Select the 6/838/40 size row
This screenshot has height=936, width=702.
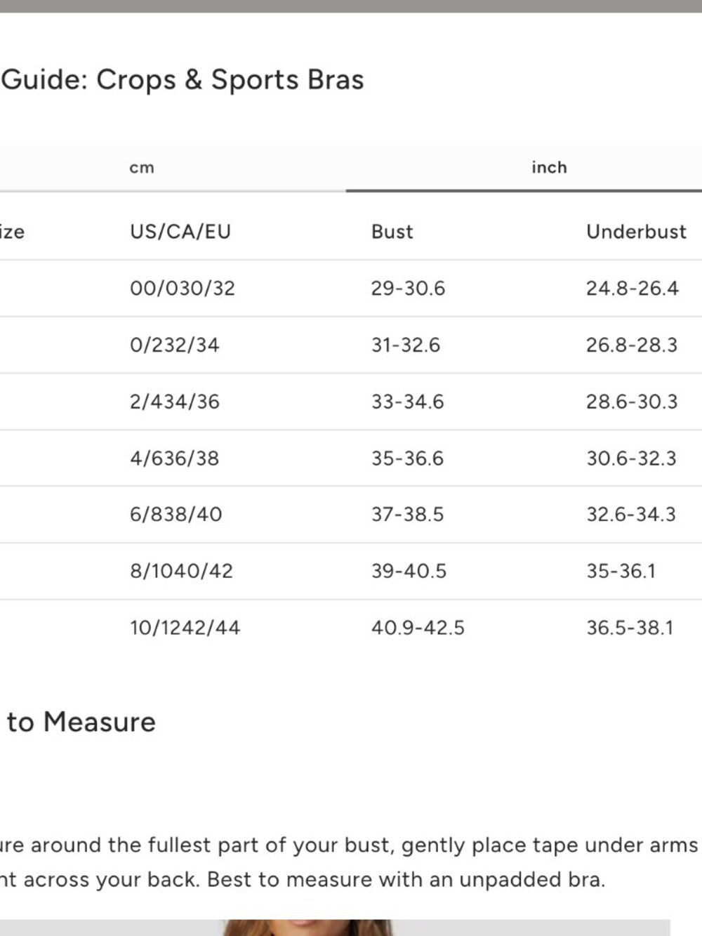[351, 515]
